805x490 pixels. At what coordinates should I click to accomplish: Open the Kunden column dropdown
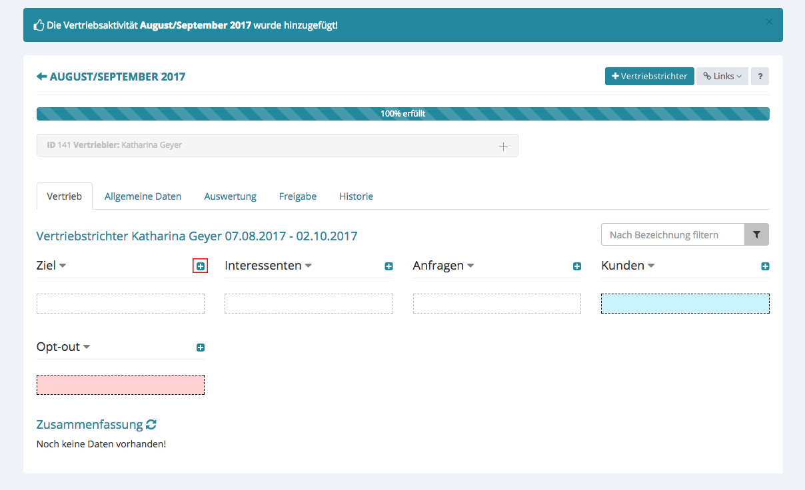651,266
